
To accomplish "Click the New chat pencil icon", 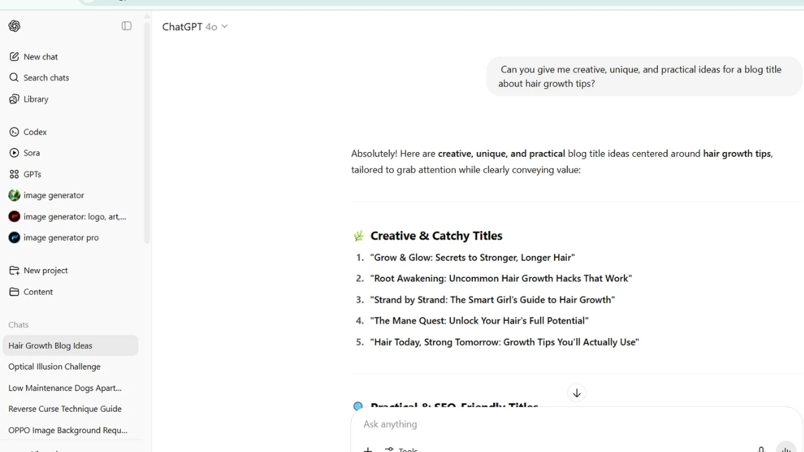I will tap(14, 57).
